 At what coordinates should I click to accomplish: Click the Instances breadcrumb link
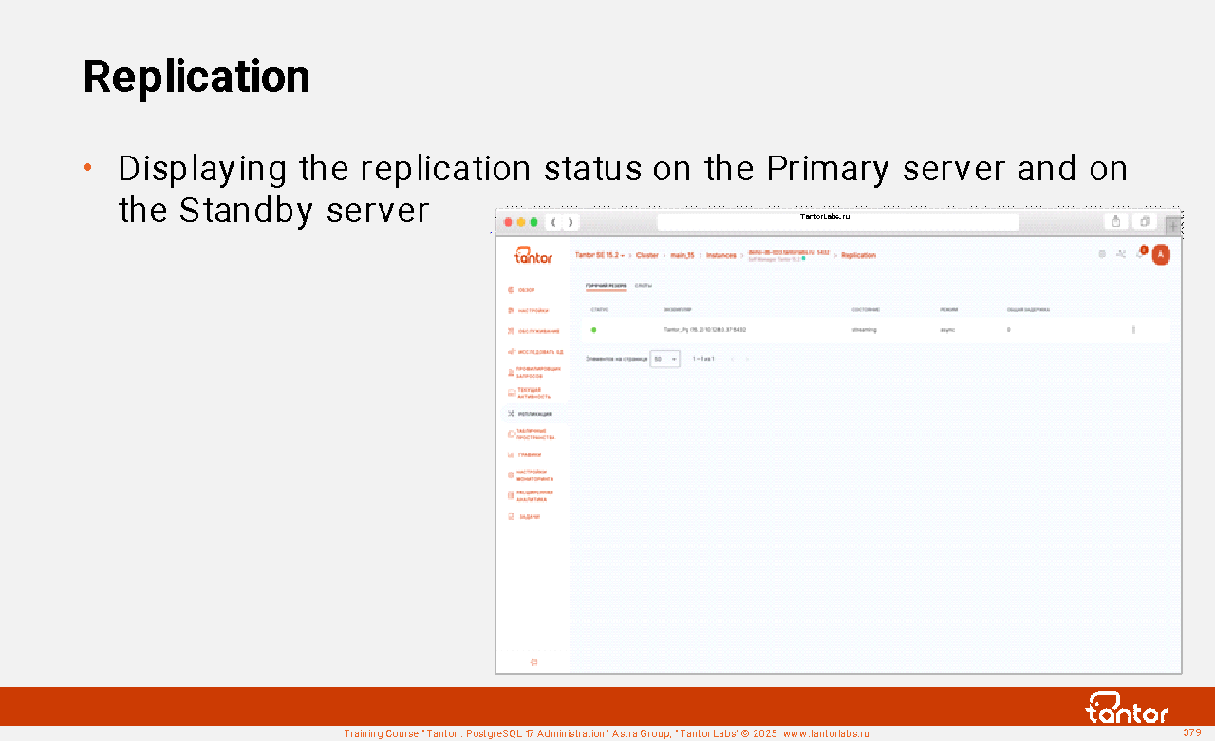(x=720, y=255)
